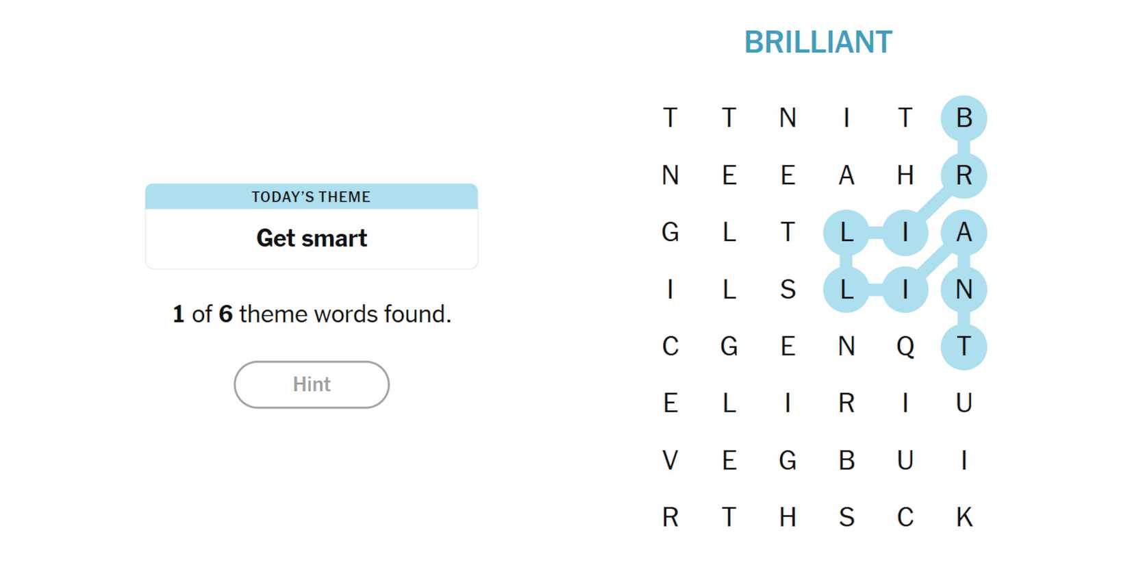Select the U directly below highlighted T
Viewport: 1130px width, 565px height.
964,403
